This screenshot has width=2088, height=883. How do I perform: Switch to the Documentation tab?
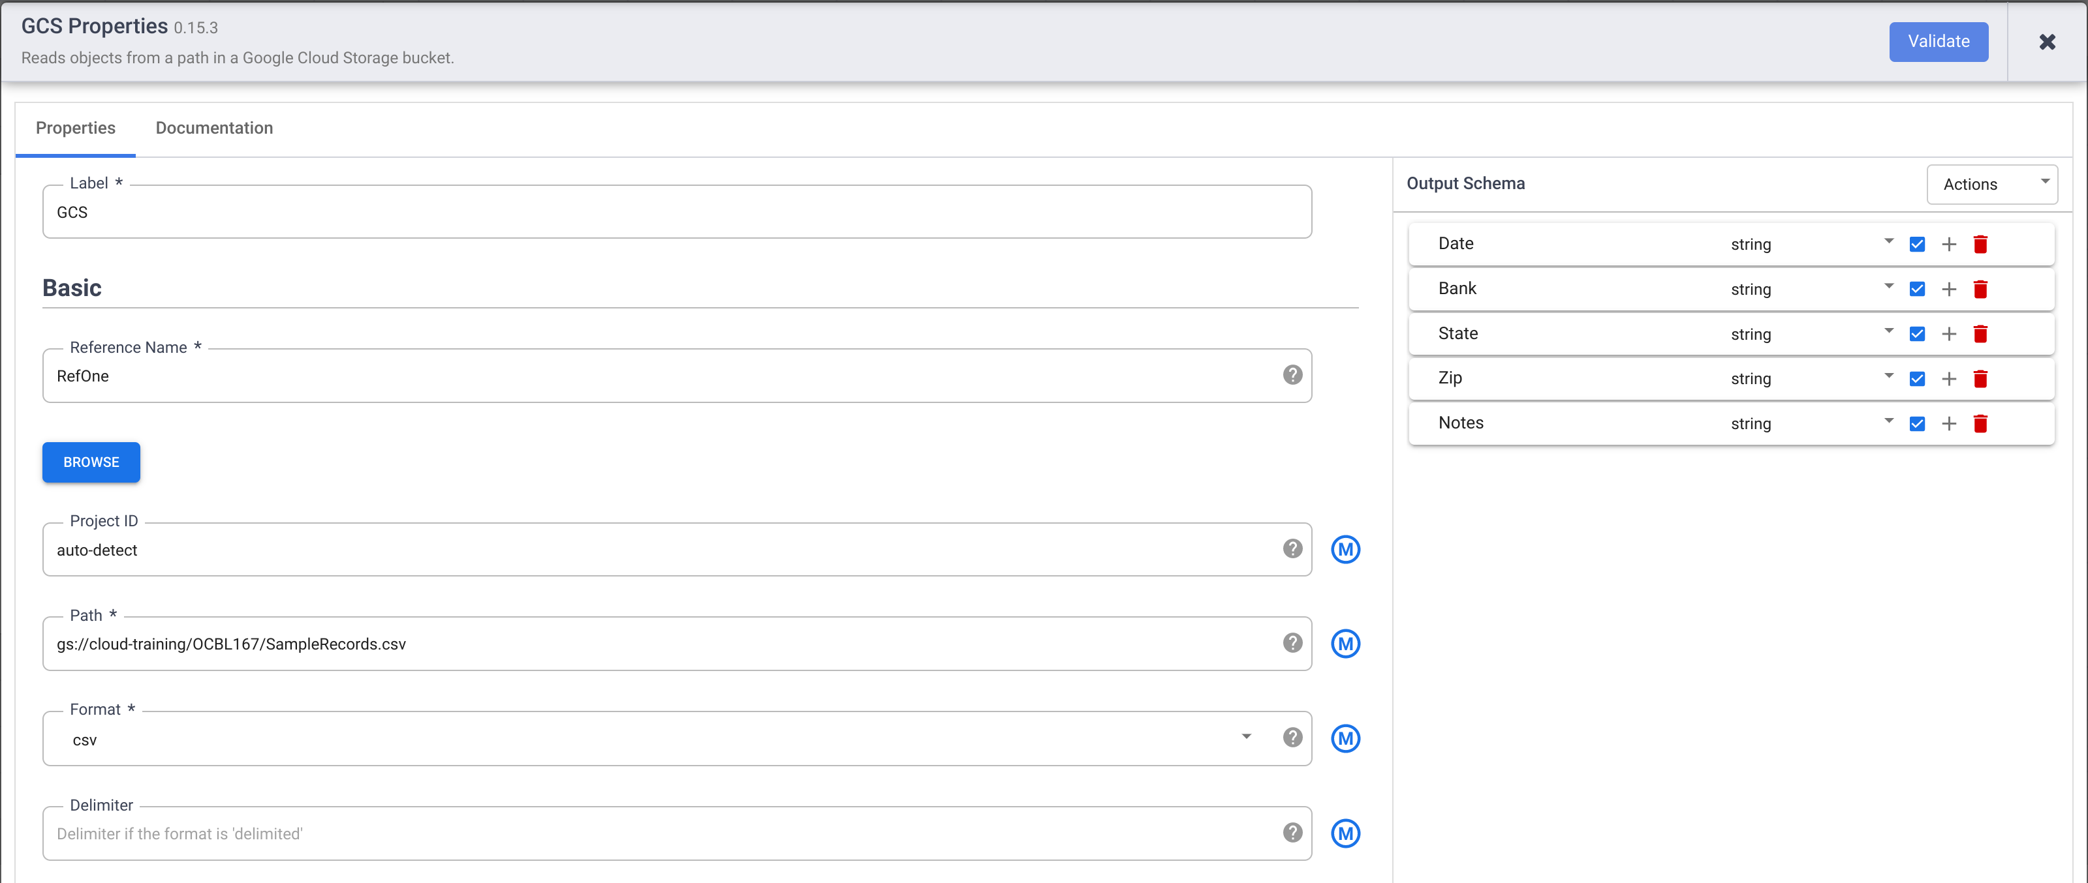(x=213, y=129)
